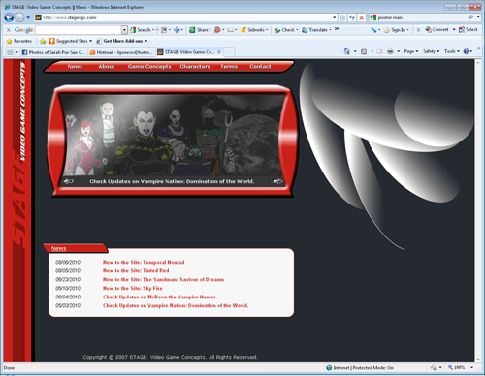Expand the Safety menu dropdown
The height and width of the screenshot is (376, 485).
pyautogui.click(x=431, y=51)
